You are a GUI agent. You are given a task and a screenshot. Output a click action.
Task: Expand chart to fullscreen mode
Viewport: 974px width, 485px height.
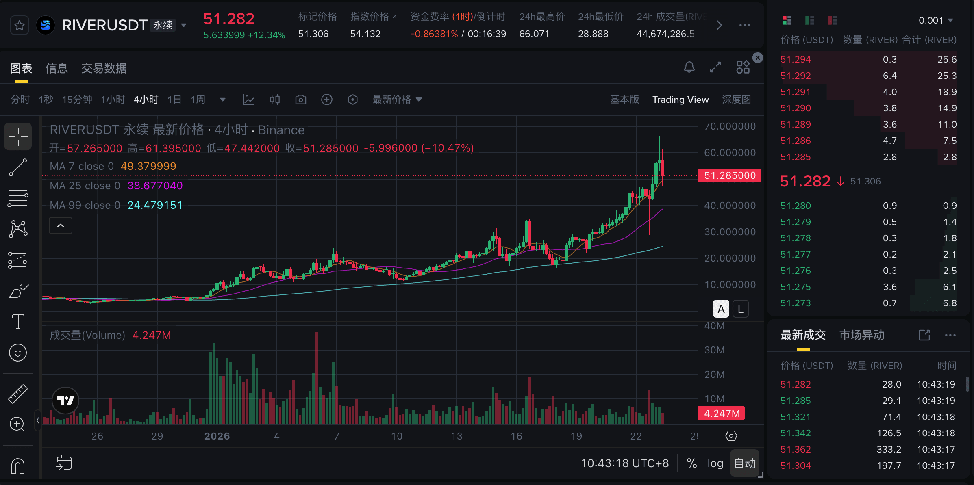(x=715, y=67)
